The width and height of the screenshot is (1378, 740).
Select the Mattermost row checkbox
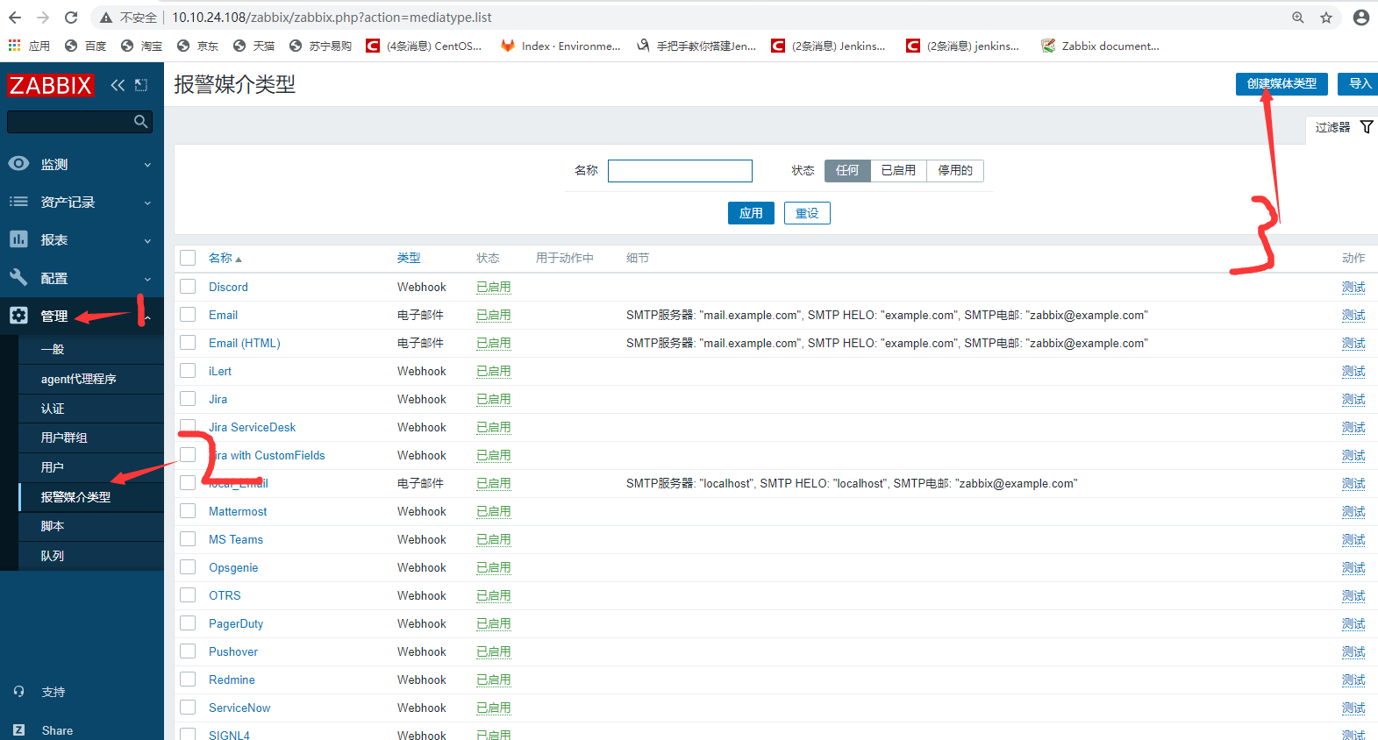tap(188, 511)
